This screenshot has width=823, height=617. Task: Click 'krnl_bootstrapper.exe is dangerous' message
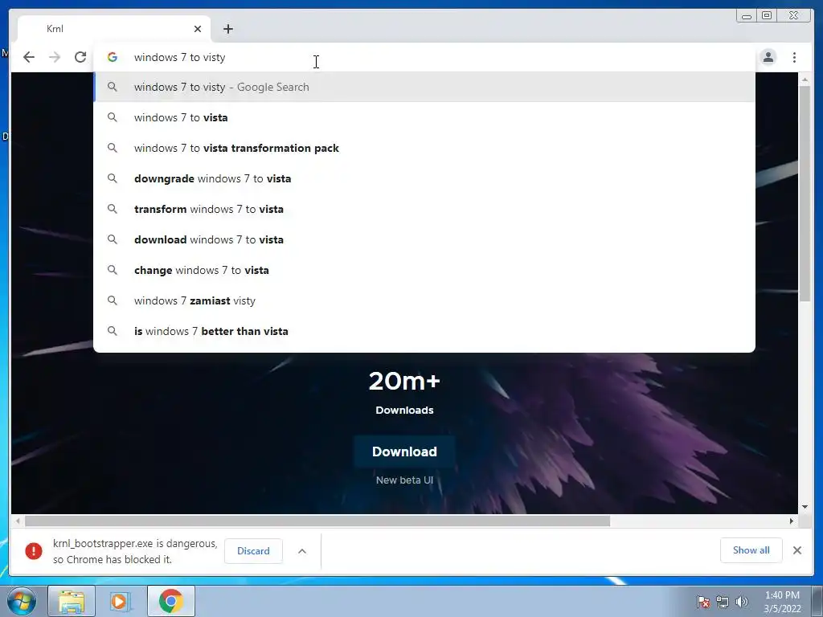pyautogui.click(x=135, y=551)
